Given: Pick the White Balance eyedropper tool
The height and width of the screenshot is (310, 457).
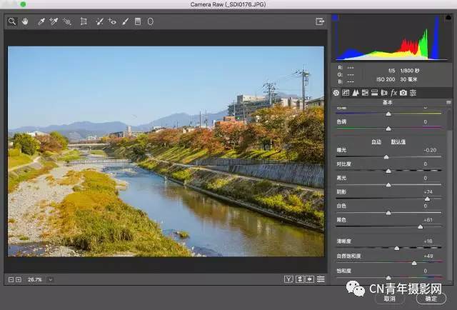Looking at the screenshot, I should coord(41,21).
